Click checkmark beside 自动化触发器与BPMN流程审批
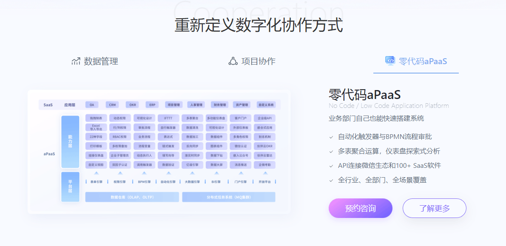 click(x=331, y=137)
